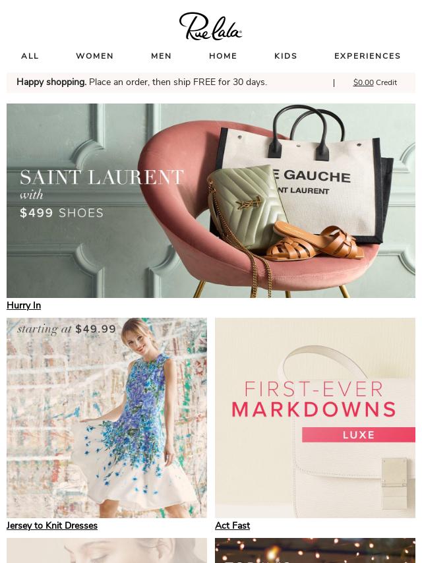Open the partially visible beauty promo tile
This screenshot has height=563, width=422.
[x=107, y=550]
